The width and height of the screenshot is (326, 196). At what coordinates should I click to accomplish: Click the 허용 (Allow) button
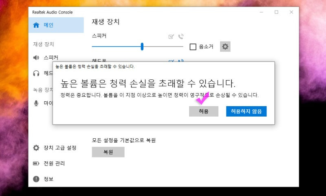(203, 111)
